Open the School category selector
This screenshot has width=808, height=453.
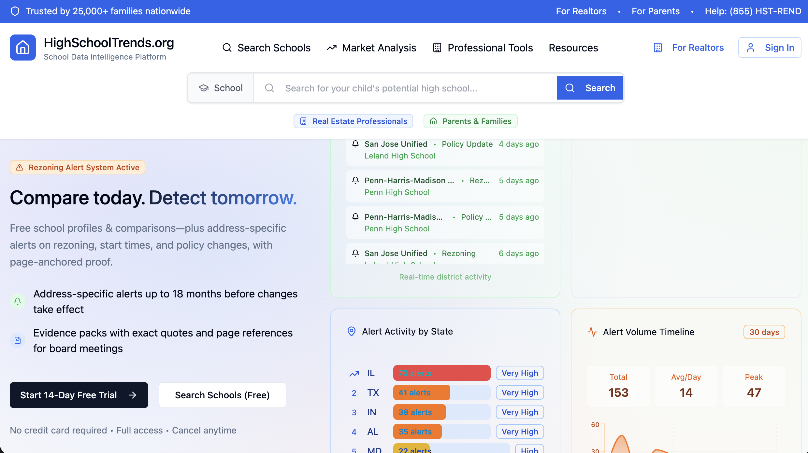(x=221, y=88)
